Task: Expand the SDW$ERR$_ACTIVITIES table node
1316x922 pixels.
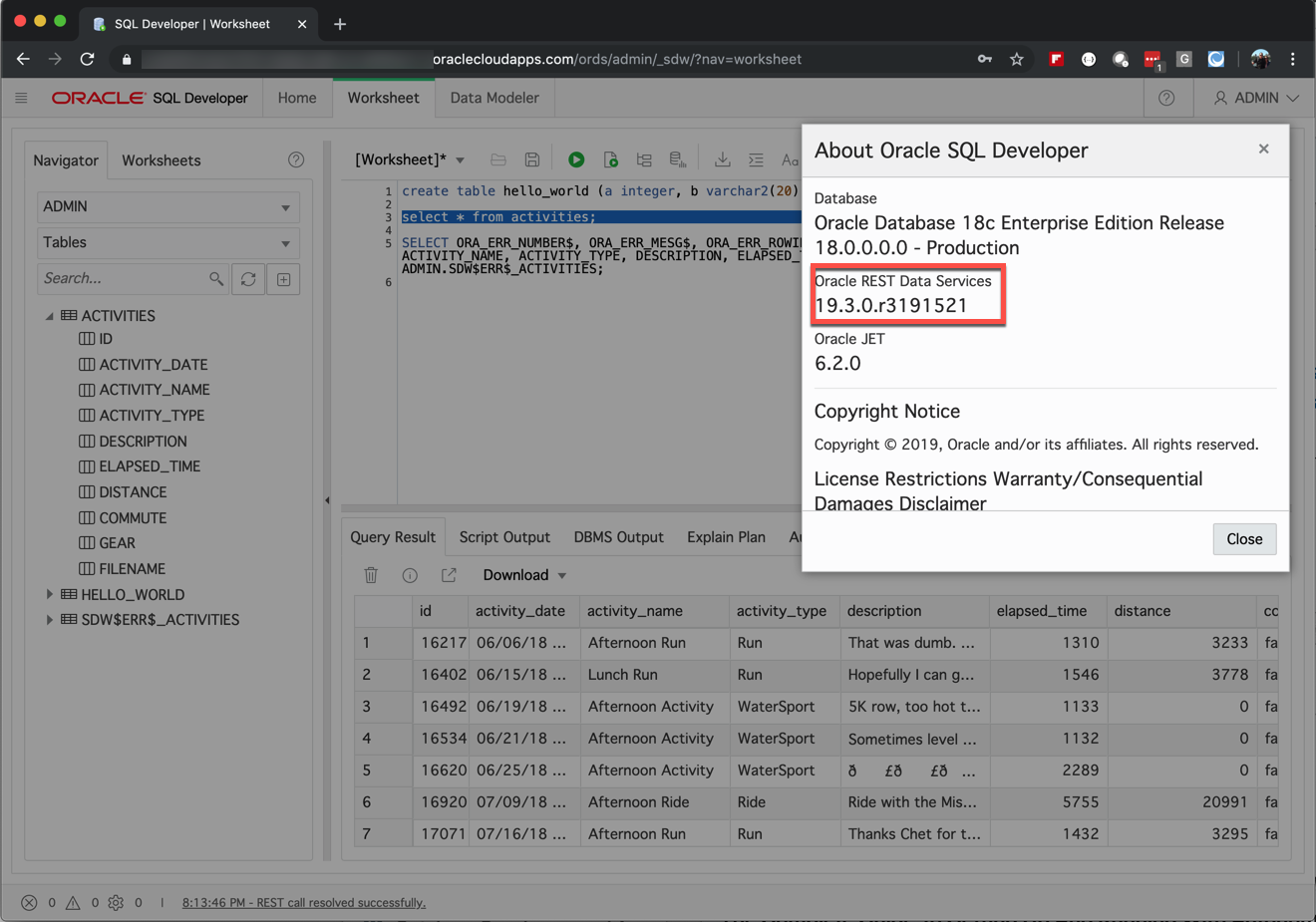Action: tap(50, 619)
